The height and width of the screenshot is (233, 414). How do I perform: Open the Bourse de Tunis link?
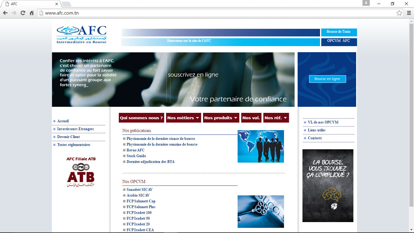(339, 32)
